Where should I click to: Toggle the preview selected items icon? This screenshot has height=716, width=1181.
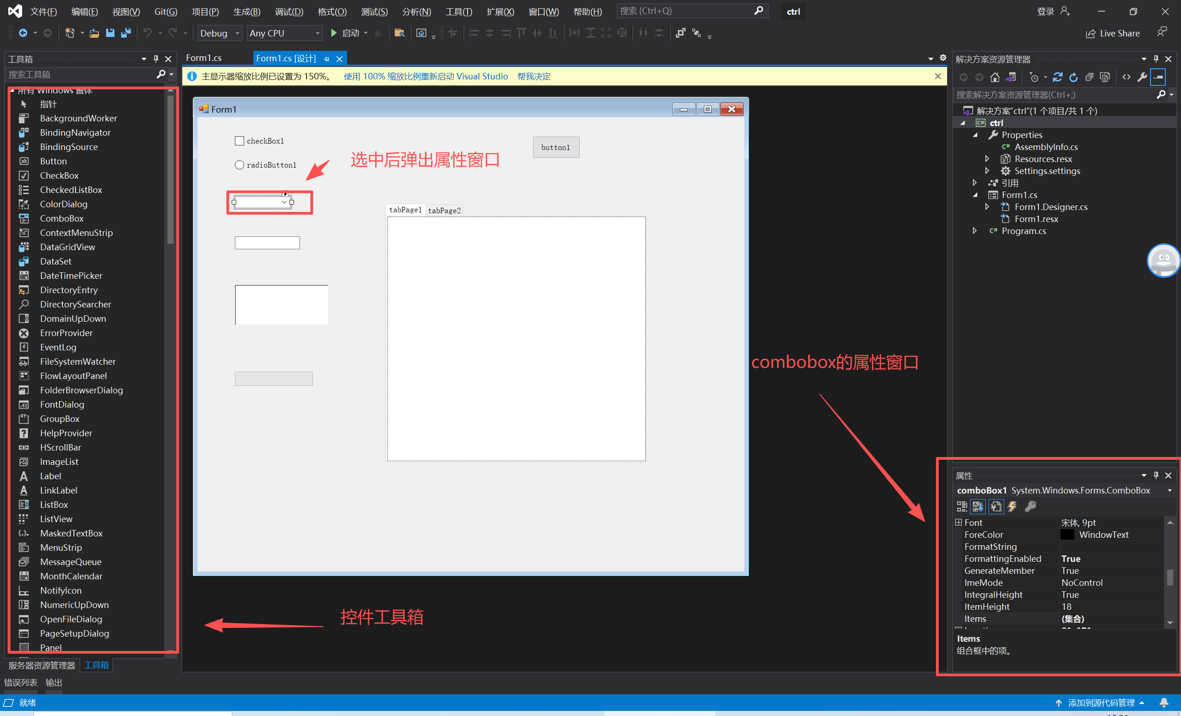pyautogui.click(x=1158, y=77)
